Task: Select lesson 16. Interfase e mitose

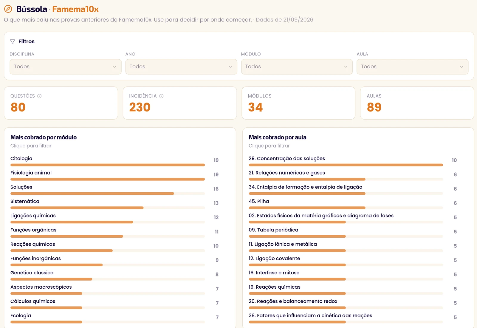Action: point(353,275)
